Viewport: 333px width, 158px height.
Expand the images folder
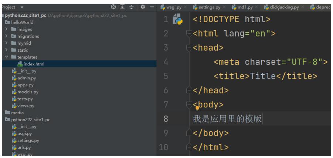pos(6,29)
